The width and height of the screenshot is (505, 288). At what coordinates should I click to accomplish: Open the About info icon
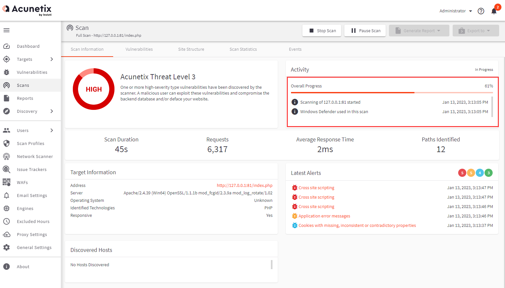pyautogui.click(x=7, y=267)
